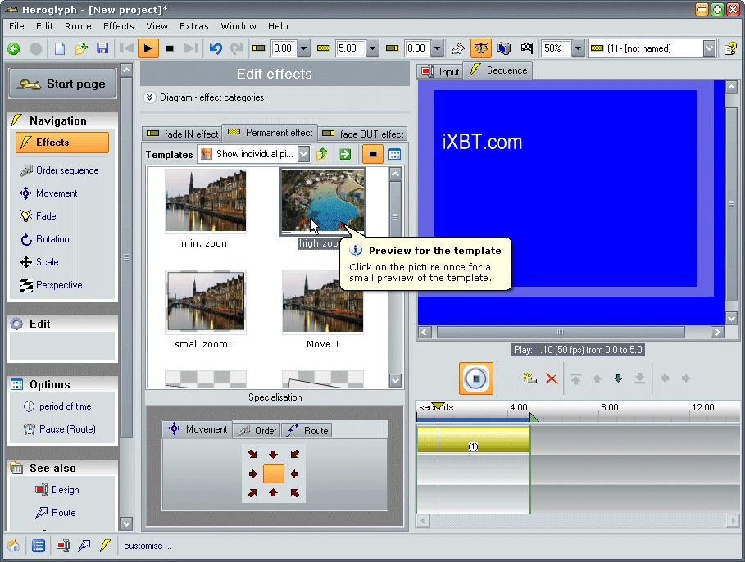The width and height of the screenshot is (745, 562).
Task: Click the green right-arrow templates icon
Action: pos(345,154)
